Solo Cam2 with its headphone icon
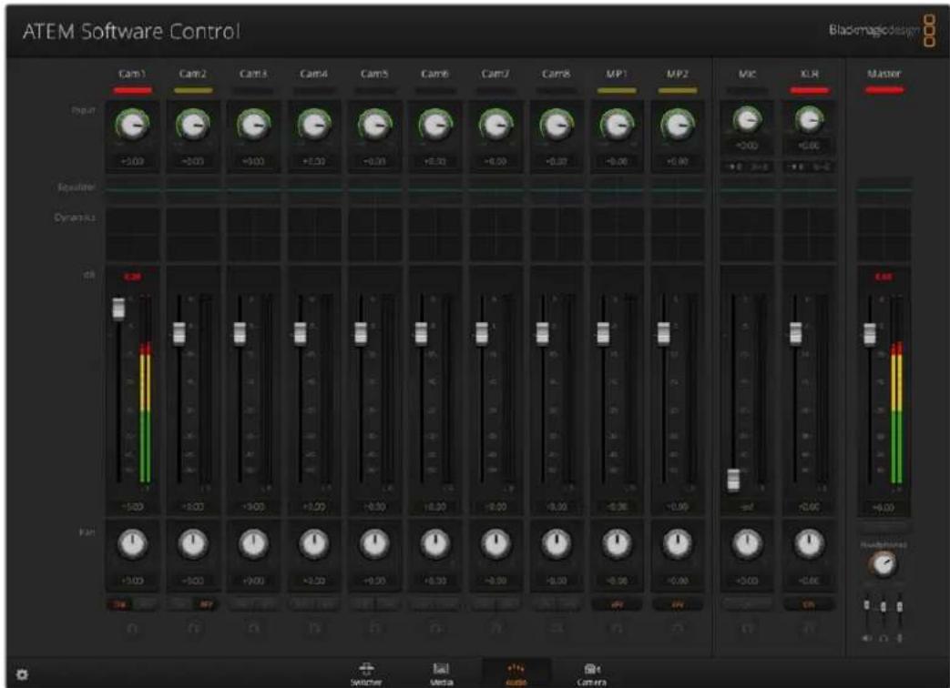Viewport: 950px width, 688px height. [x=193, y=629]
